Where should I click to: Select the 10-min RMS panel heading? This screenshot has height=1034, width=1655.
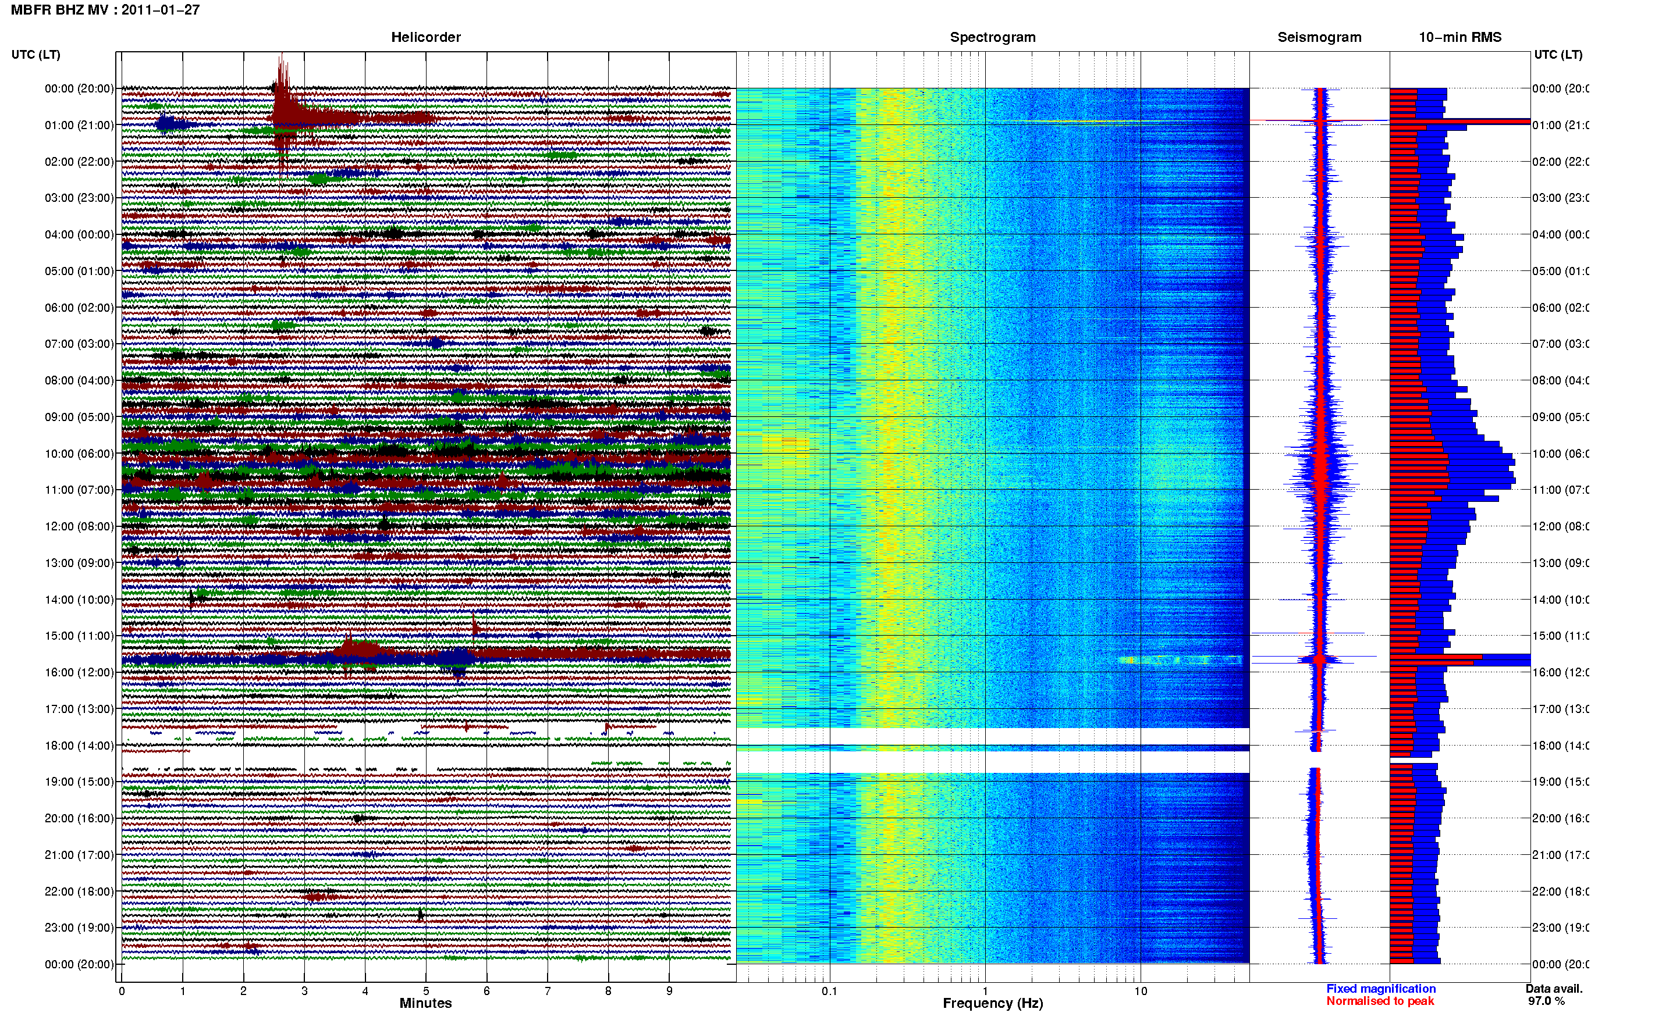click(x=1460, y=37)
